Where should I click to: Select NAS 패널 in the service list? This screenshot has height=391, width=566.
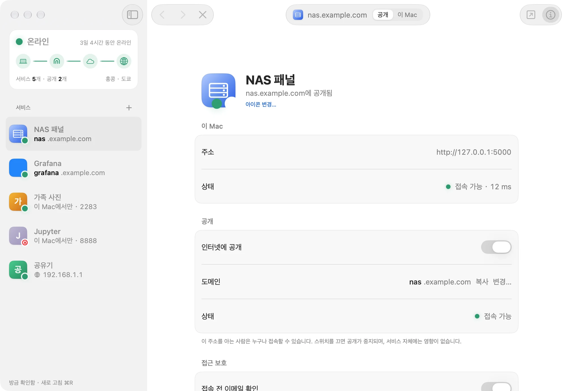[74, 134]
